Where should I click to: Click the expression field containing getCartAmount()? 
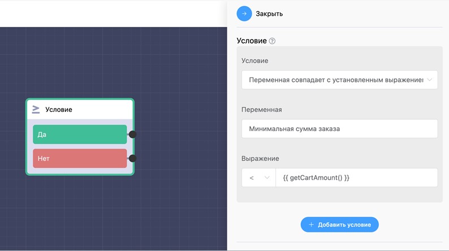click(x=356, y=178)
